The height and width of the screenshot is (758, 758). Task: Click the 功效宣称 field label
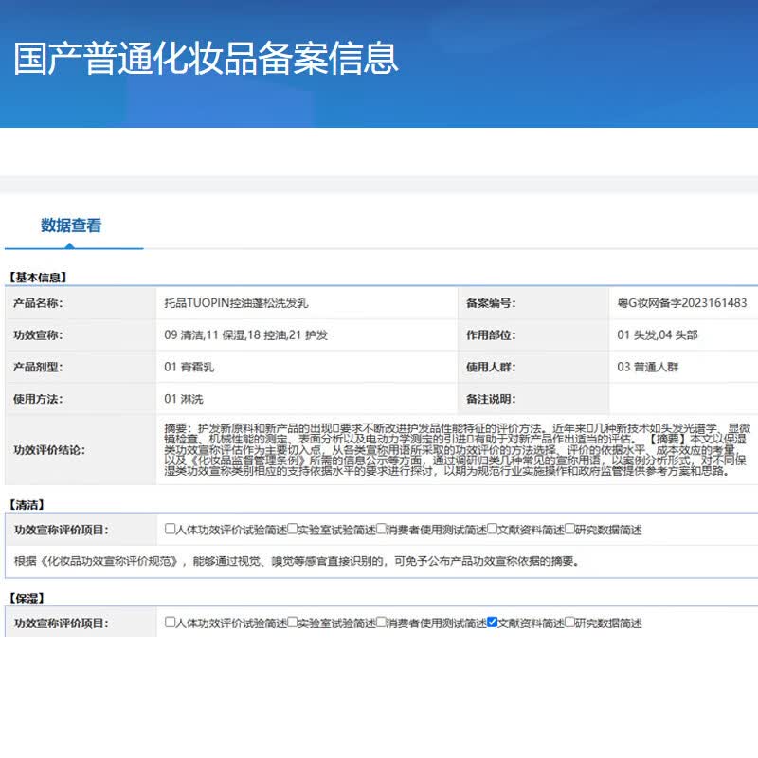point(38,335)
